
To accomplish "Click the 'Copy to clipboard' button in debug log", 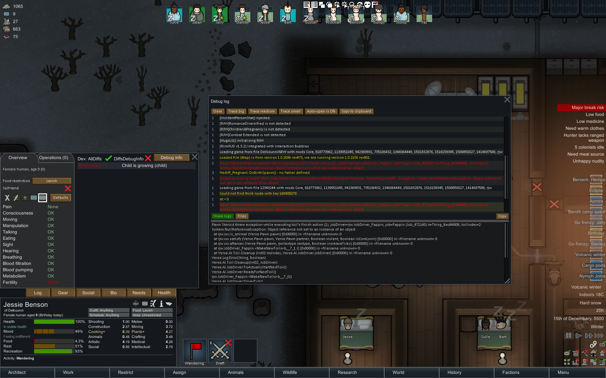I will pyautogui.click(x=356, y=111).
